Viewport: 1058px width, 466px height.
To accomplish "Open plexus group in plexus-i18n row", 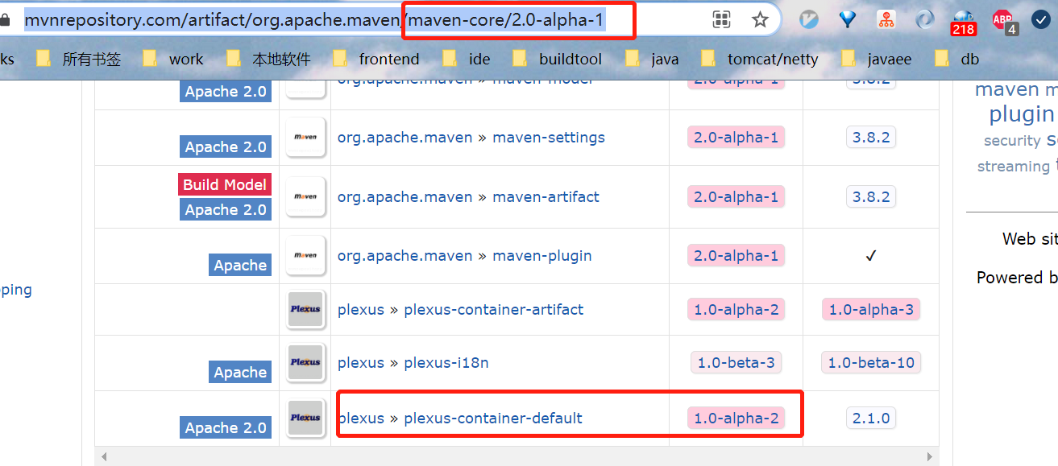I will pyautogui.click(x=361, y=363).
